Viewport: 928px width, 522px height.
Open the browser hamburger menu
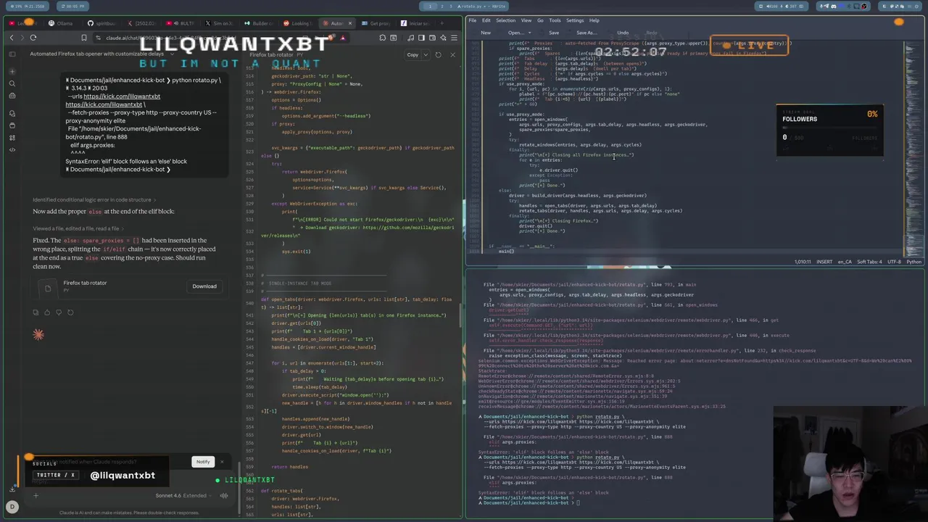tap(454, 38)
